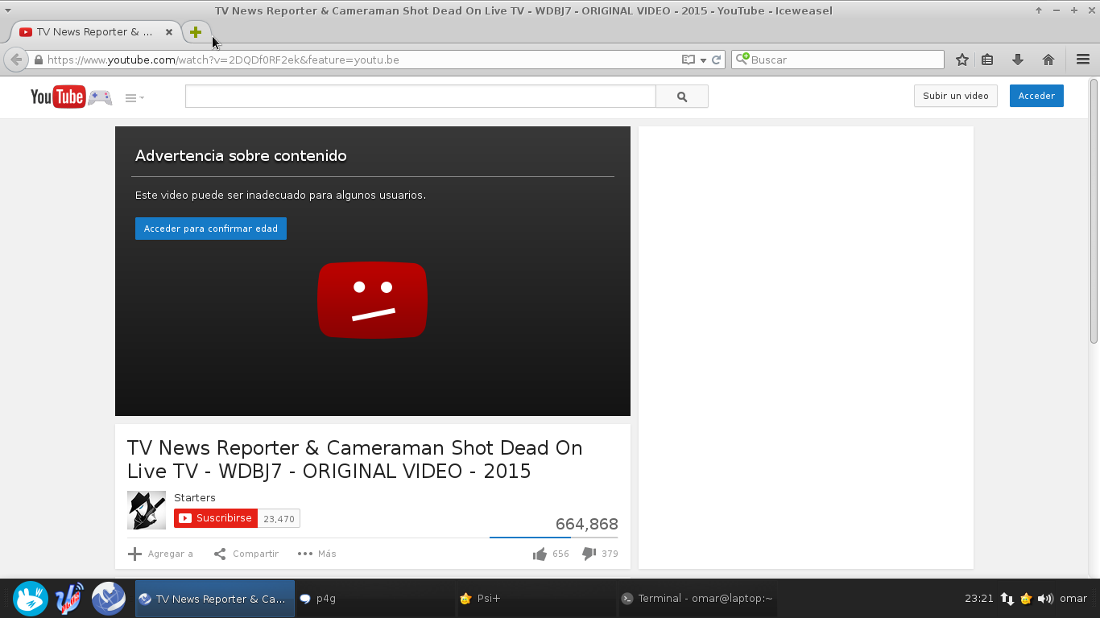Screen dimensions: 1100x618
Task: Click the Buscar browser search box
Action: [x=837, y=60]
